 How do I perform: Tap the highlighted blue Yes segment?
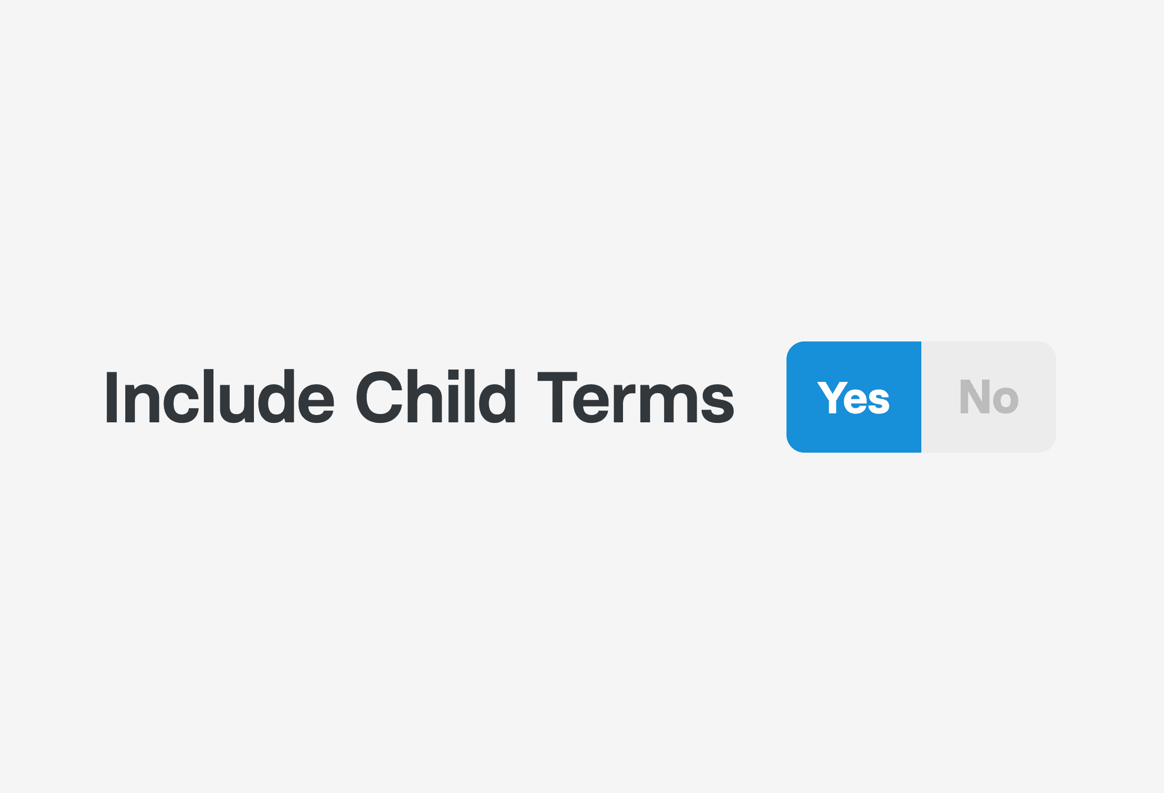pyautogui.click(x=853, y=397)
